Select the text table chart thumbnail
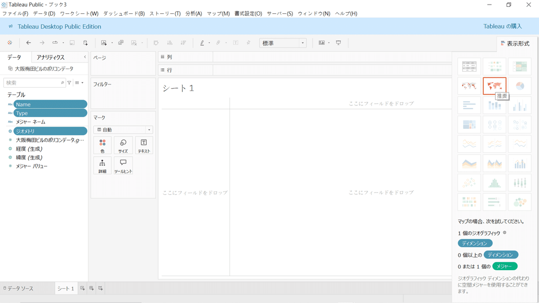 point(469,66)
